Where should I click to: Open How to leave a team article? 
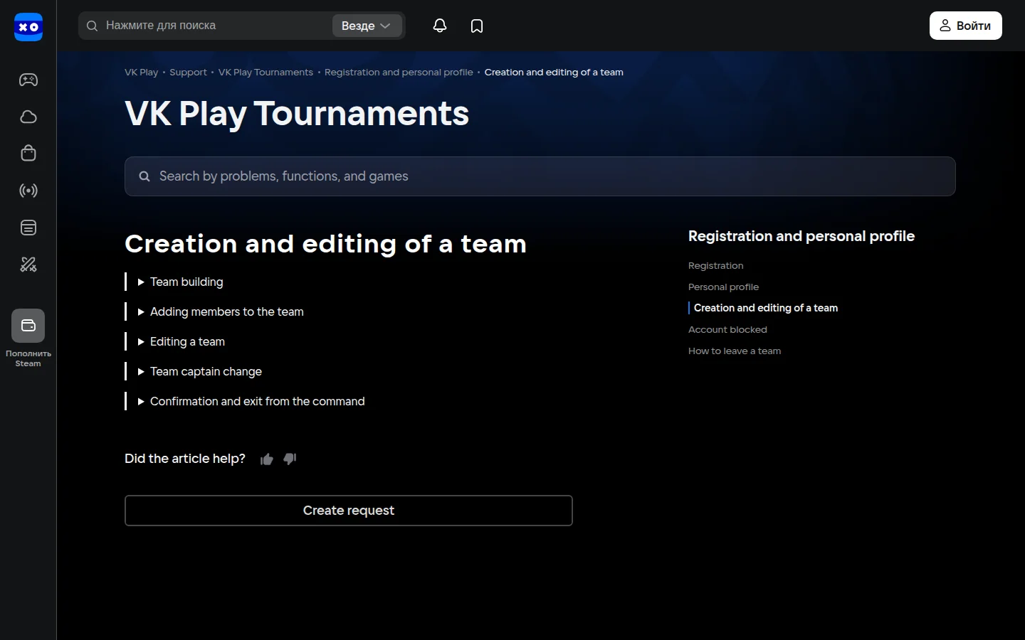(735, 351)
